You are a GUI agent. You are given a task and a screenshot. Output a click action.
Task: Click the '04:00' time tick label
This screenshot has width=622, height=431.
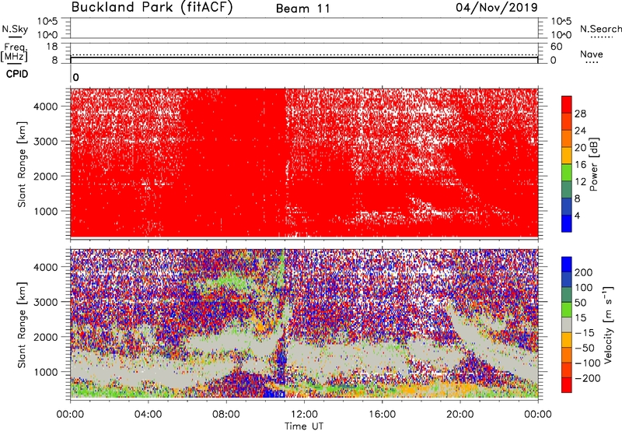pyautogui.click(x=148, y=415)
